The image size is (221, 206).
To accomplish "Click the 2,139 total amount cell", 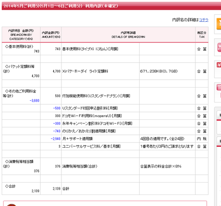I will (x=51, y=189).
